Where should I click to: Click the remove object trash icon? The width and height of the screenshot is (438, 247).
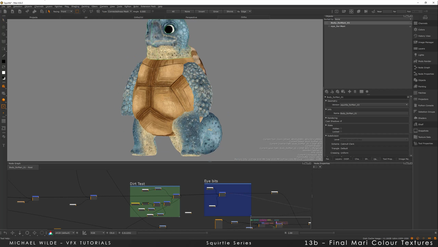coord(355,91)
